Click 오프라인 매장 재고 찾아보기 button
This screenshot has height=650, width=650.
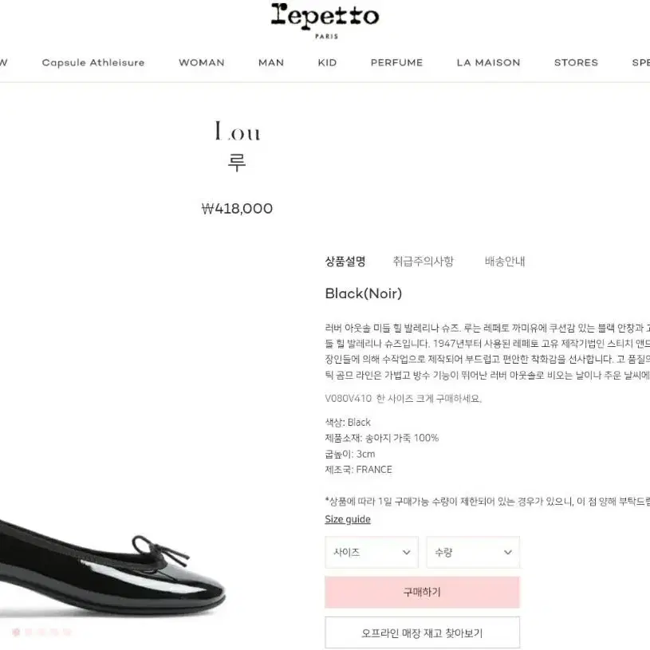pos(422,632)
